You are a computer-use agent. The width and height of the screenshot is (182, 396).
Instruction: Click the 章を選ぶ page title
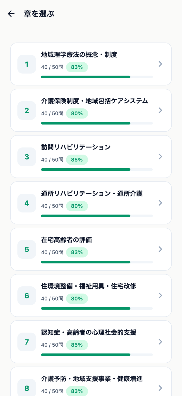[x=39, y=14]
